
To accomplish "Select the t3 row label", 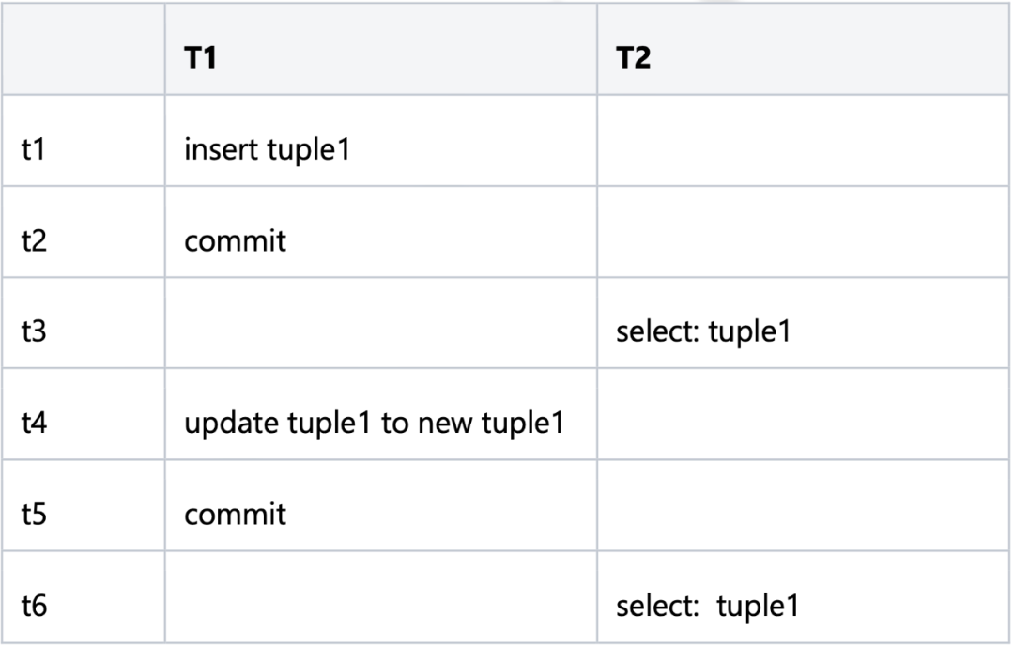I will coord(34,331).
